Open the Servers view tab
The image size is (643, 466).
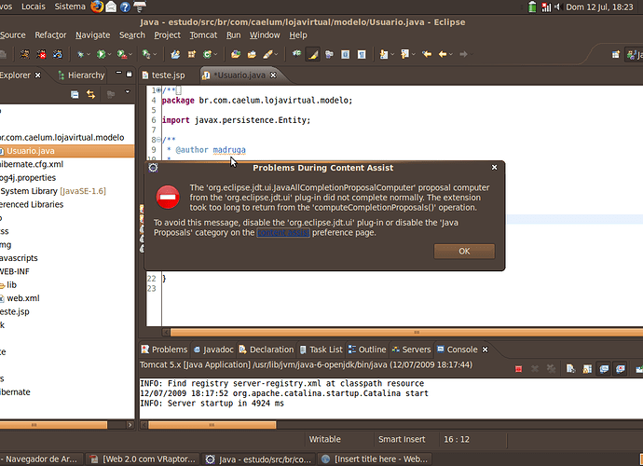point(411,349)
